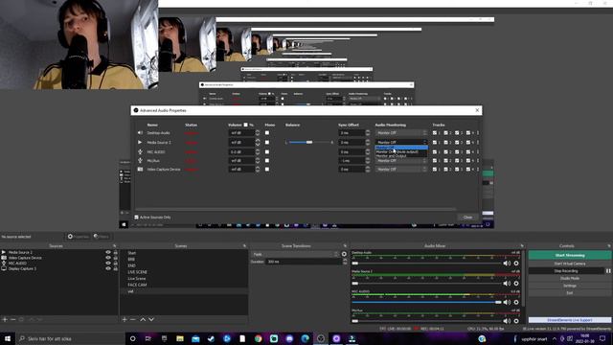Add a new source with plus icon

tap(5, 319)
